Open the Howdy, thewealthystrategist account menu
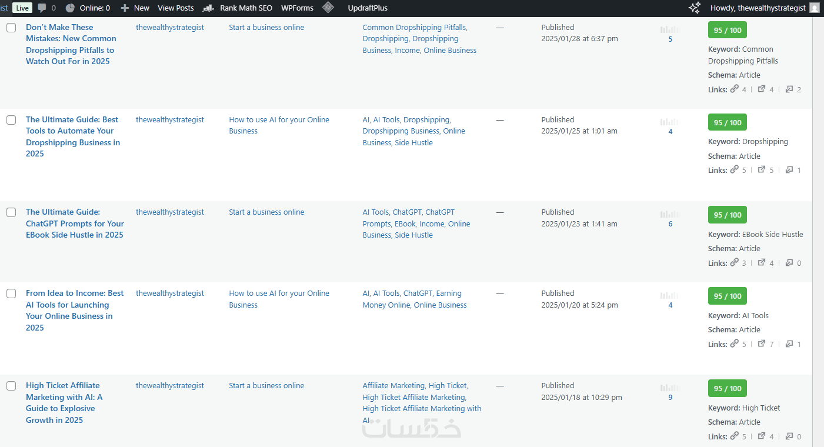Screen dimensions: 824x447 [758, 8]
